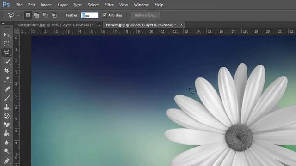Select the History Brush tool
The width and height of the screenshot is (296, 166).
pos(6,116)
